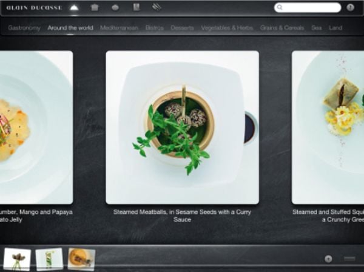Click the help question mark icon
The width and height of the screenshot is (364, 272).
click(350, 8)
